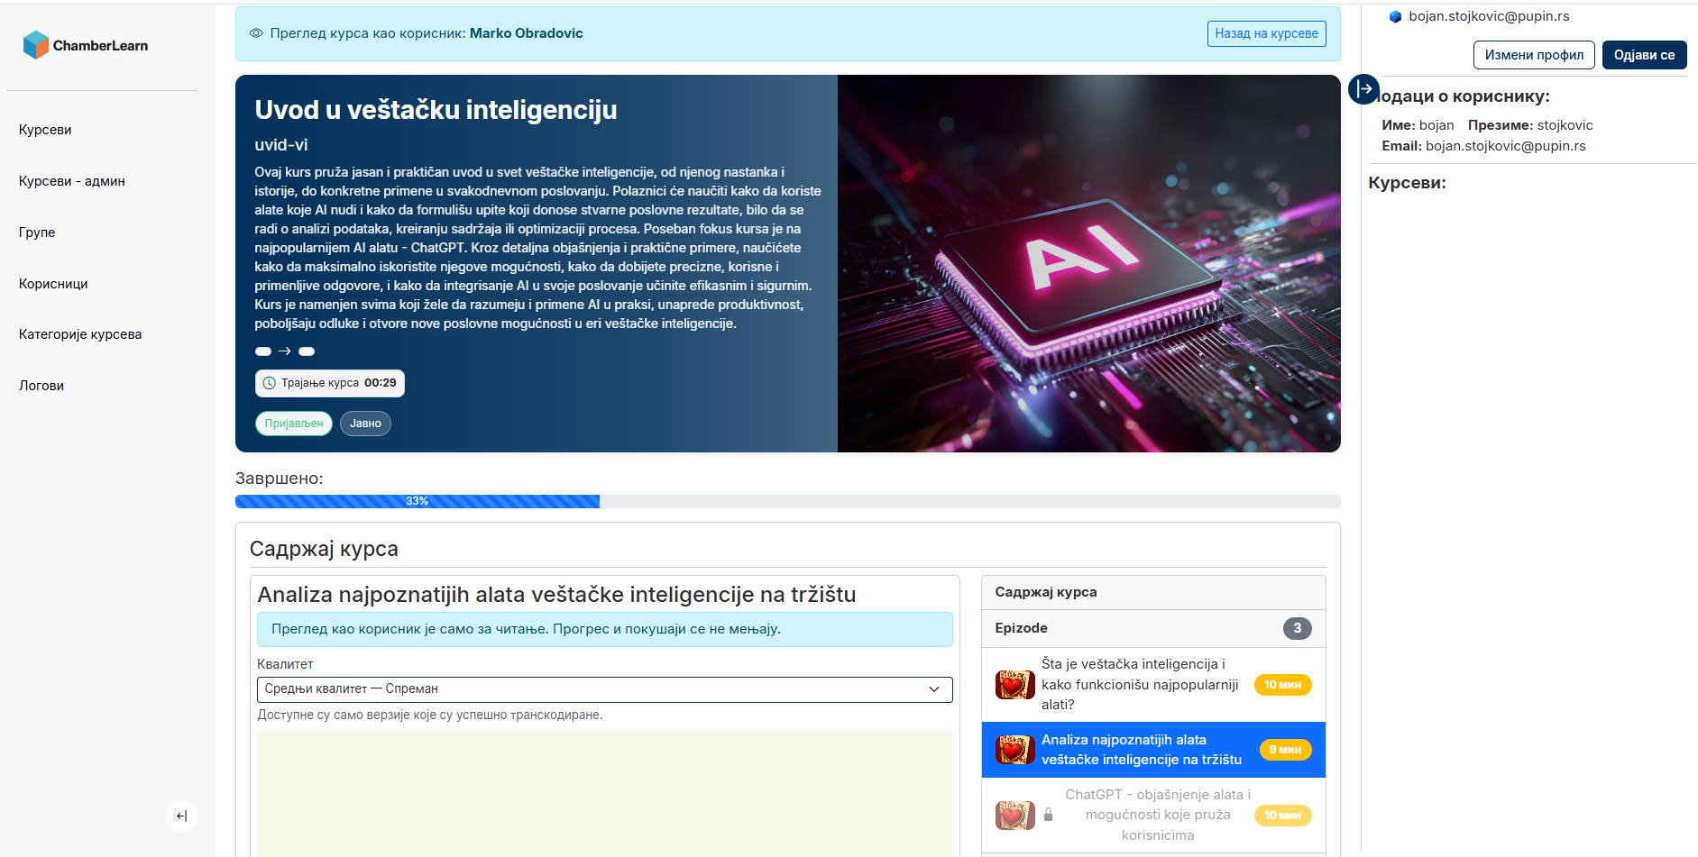
Task: Click Измени профил button
Action: pos(1534,55)
